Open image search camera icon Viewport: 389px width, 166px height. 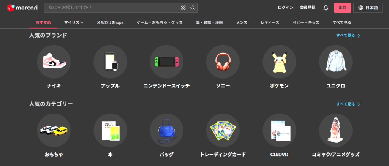183,8
